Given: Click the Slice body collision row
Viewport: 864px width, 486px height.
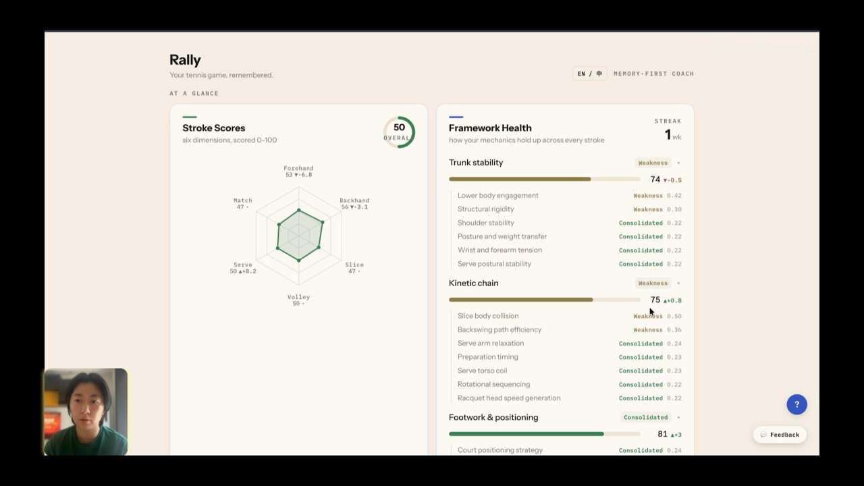Looking at the screenshot, I should [569, 316].
